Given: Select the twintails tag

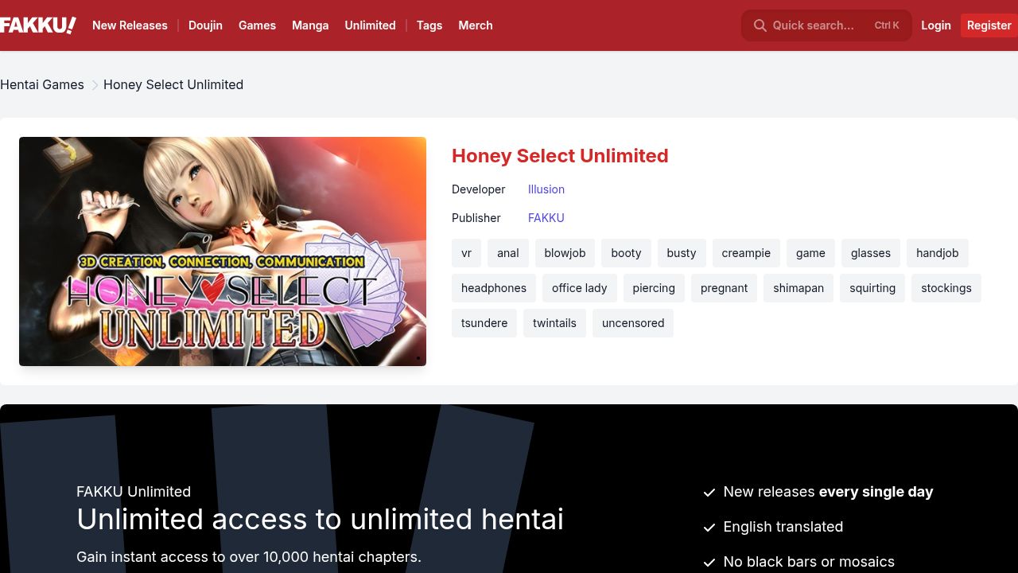Looking at the screenshot, I should [x=554, y=323].
